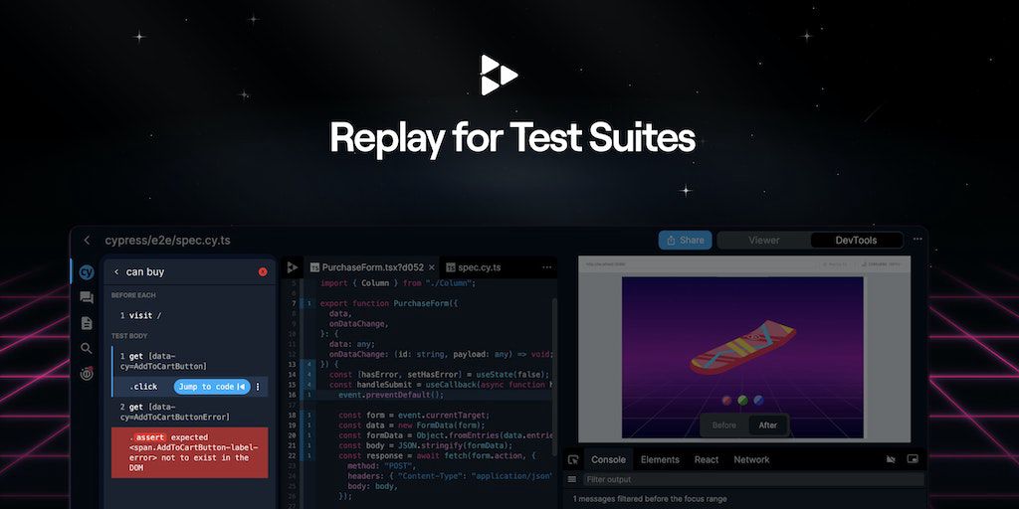Click hit count on line 7 gutter
Viewport: 1019px width, 509px height.
pos(308,303)
